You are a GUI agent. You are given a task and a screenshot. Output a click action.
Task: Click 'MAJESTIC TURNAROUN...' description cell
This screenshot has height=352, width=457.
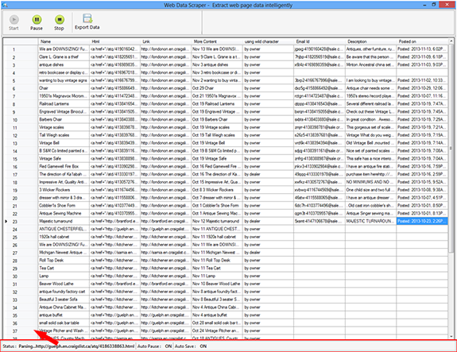[x=370, y=221]
